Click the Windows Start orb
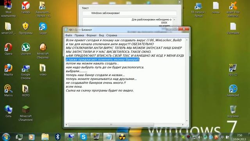250x141 pixels. [x=6, y=137]
